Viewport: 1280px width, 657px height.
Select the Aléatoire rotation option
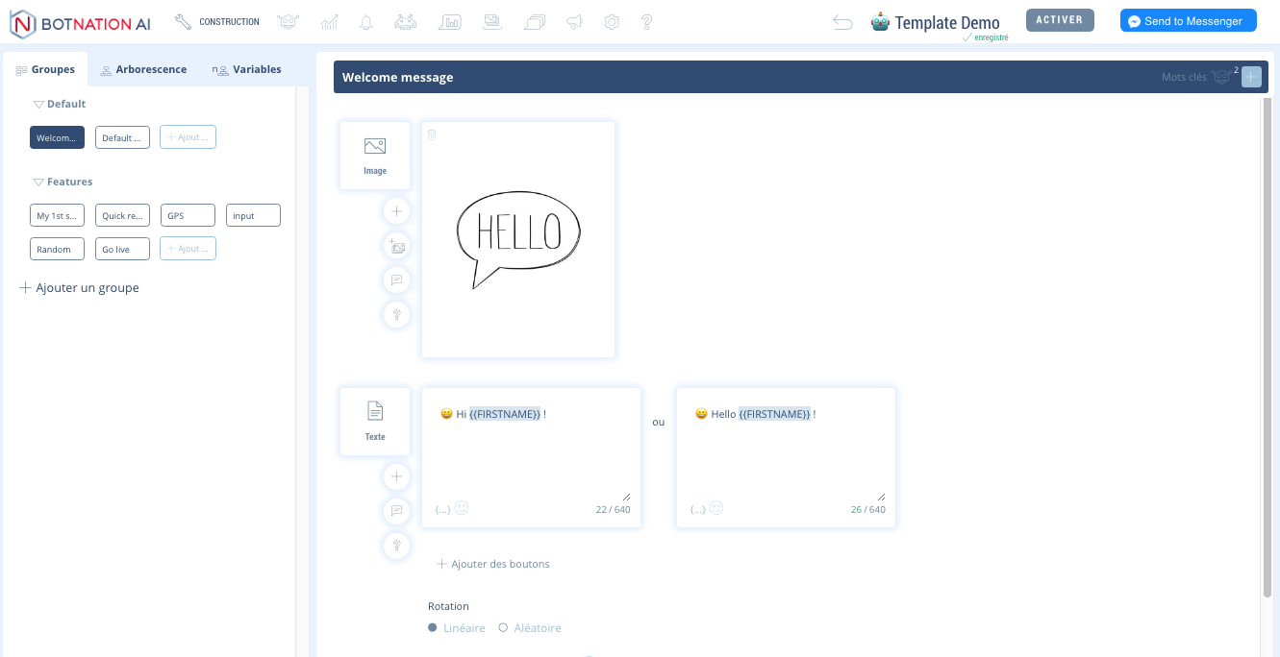tap(503, 628)
